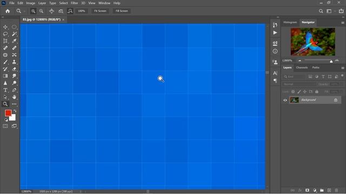Select the Elliptical Marquee tool
346x194 pixels.
click(x=14, y=27)
